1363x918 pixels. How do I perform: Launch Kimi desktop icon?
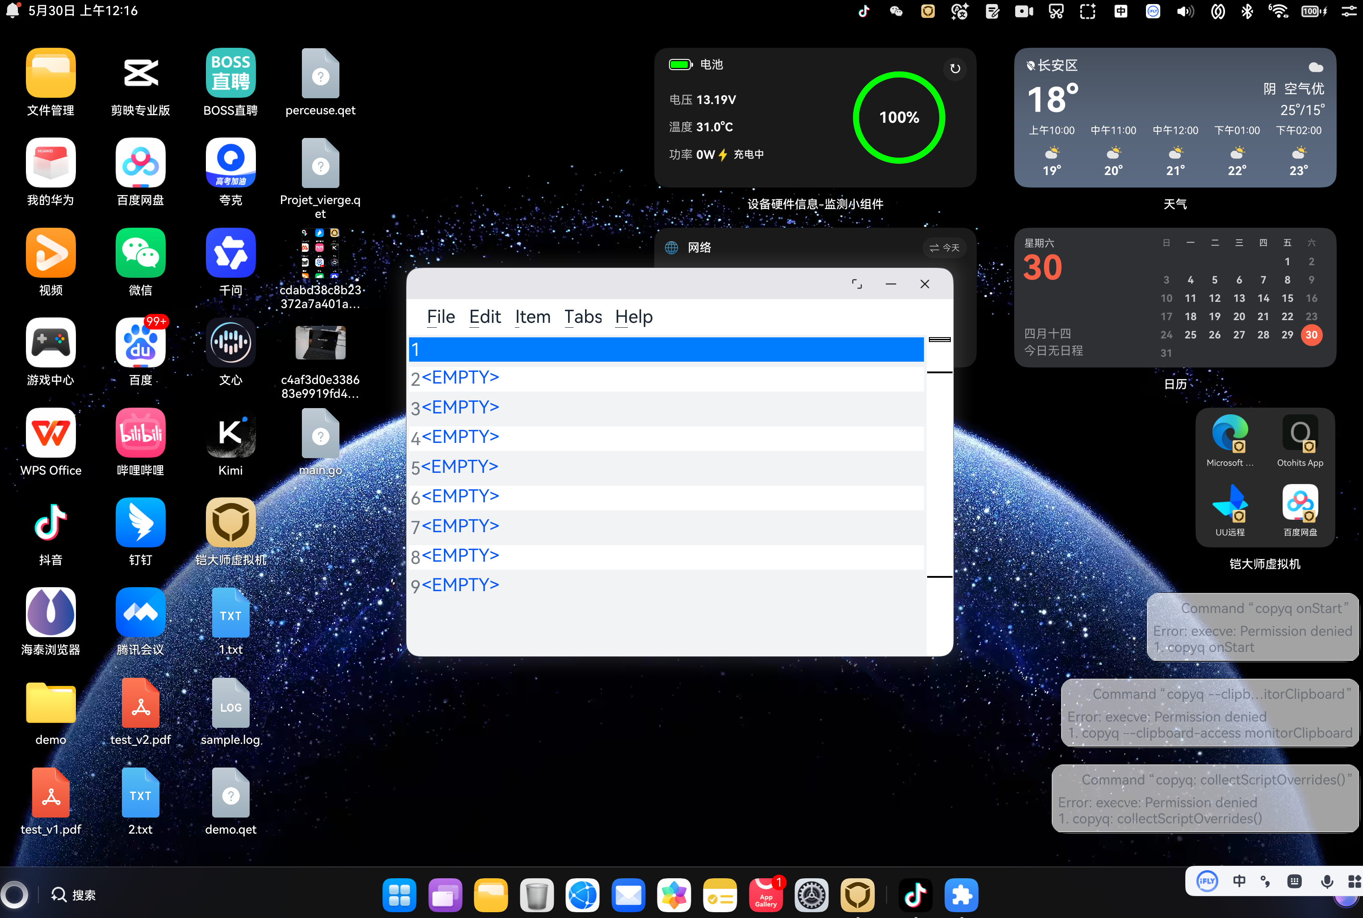click(x=231, y=433)
